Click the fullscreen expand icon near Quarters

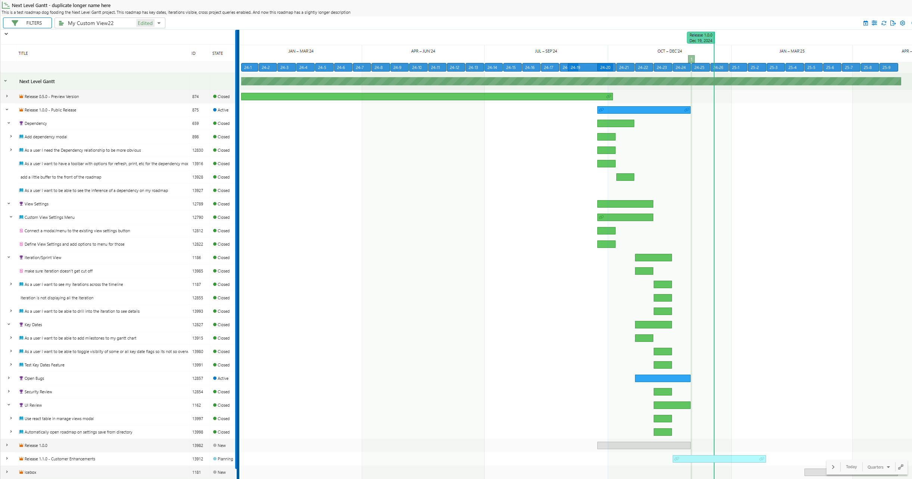coord(901,467)
